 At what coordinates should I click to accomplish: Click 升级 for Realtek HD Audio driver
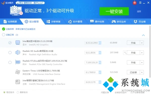pos(133,53)
